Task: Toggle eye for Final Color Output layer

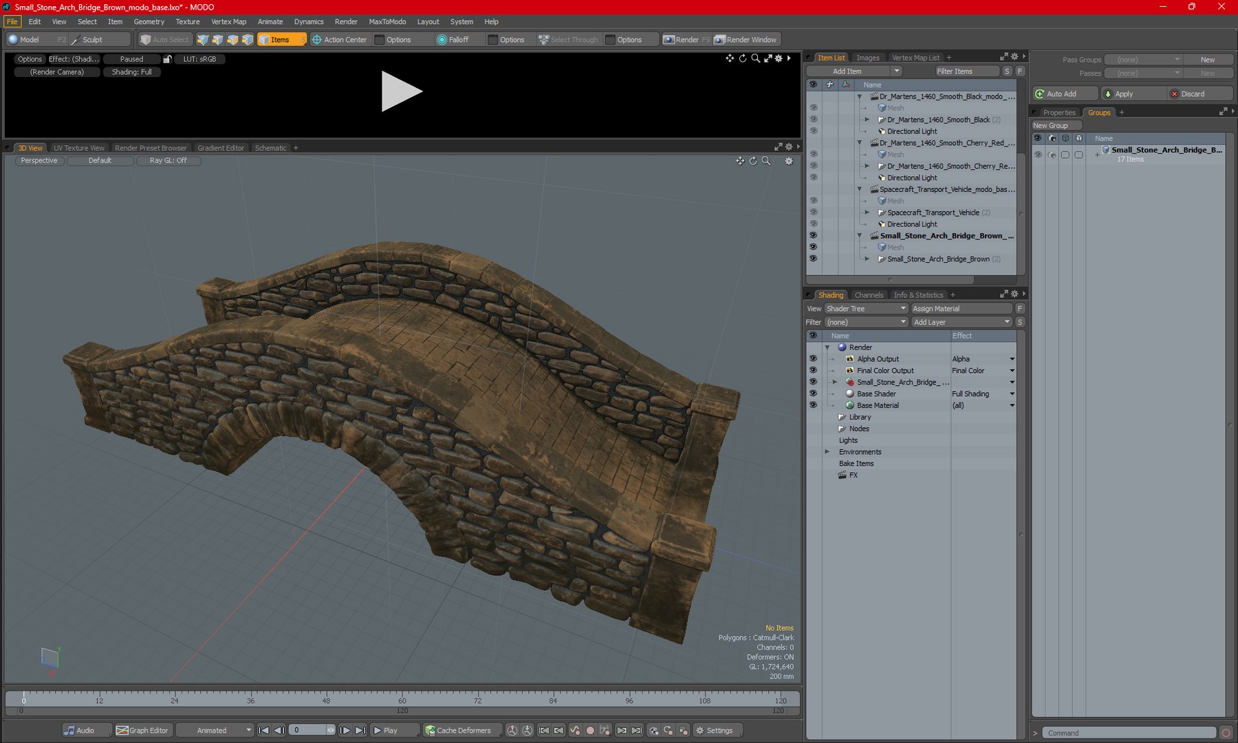Action: click(x=813, y=370)
